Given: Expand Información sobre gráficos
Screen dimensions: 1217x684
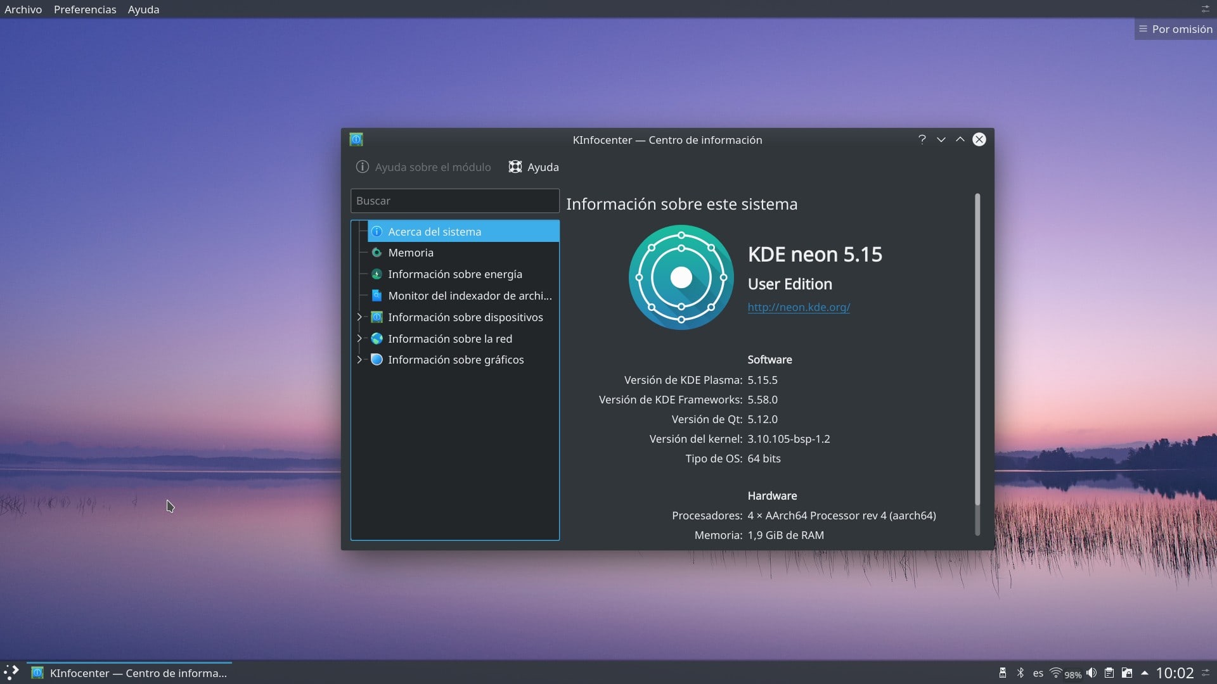Looking at the screenshot, I should [x=360, y=359].
